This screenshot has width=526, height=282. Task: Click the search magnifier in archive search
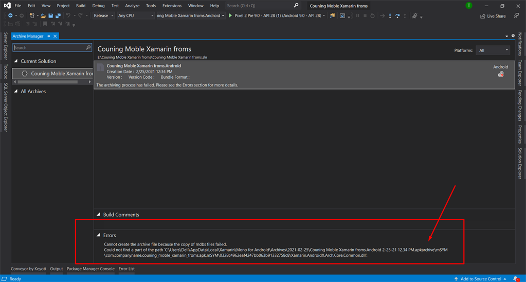[88, 47]
